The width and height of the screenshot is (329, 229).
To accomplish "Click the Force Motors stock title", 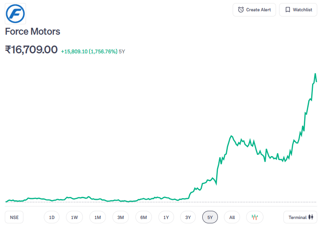I will 33,32.
